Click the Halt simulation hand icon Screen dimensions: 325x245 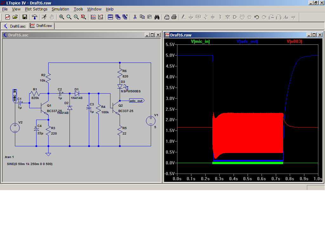52,17
